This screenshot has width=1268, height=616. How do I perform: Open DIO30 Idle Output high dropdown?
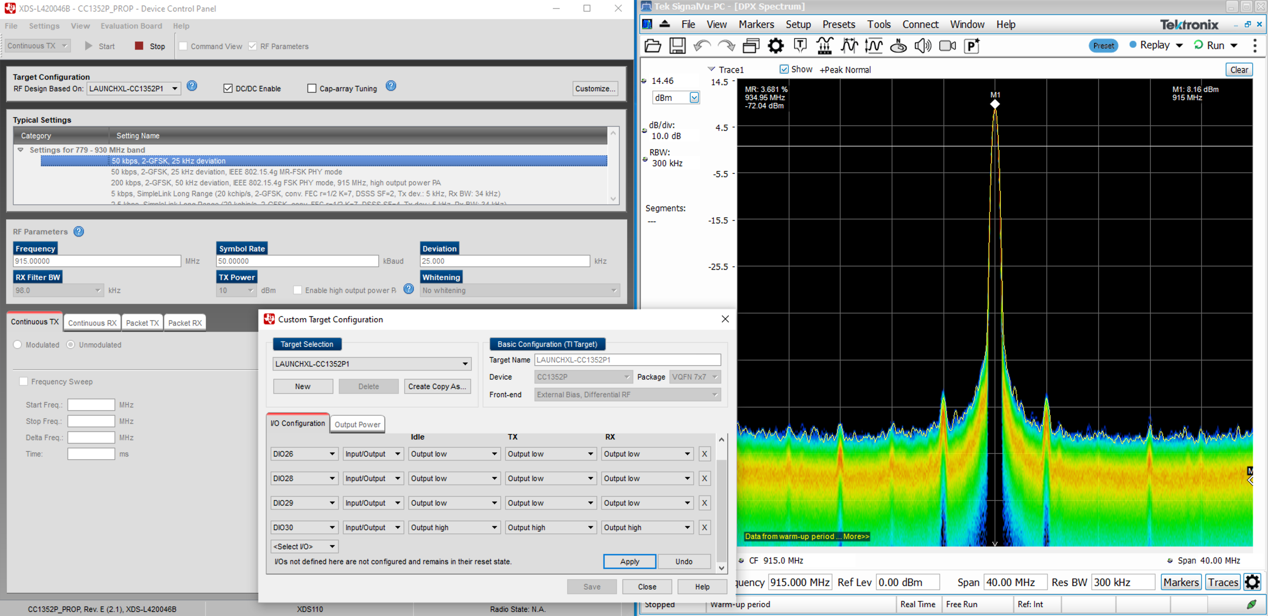click(x=454, y=527)
